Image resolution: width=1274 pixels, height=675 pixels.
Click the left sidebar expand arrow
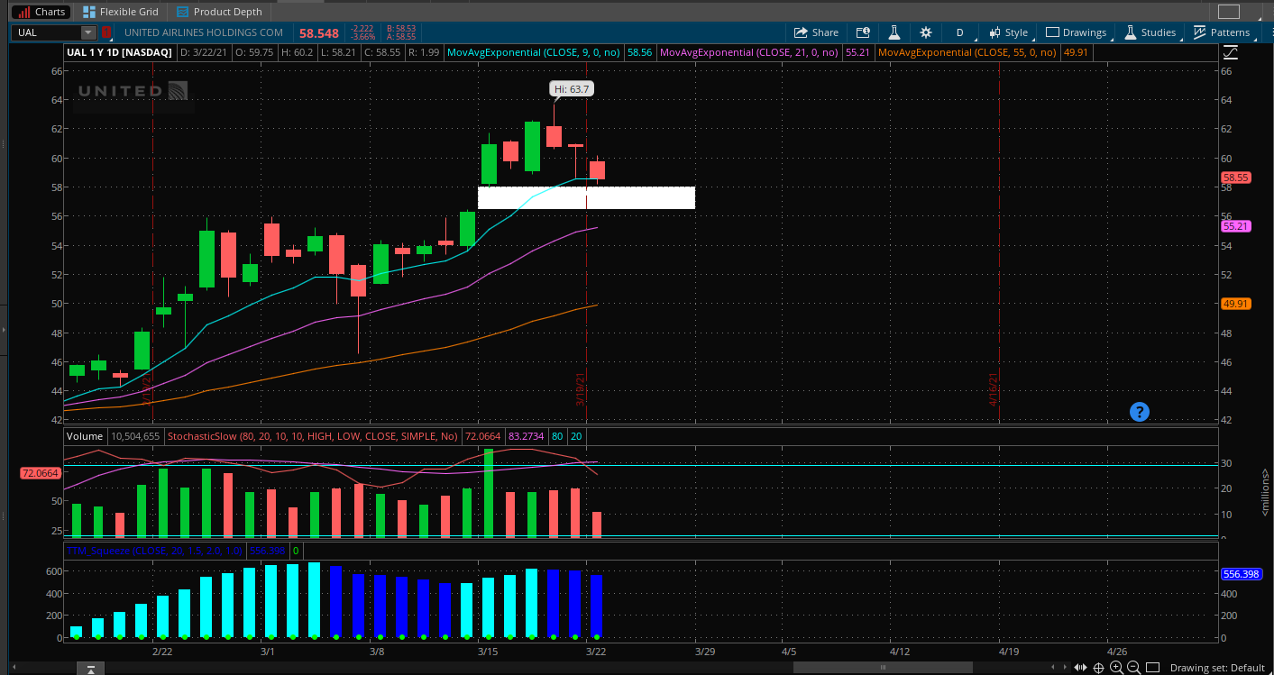pyautogui.click(x=3, y=330)
